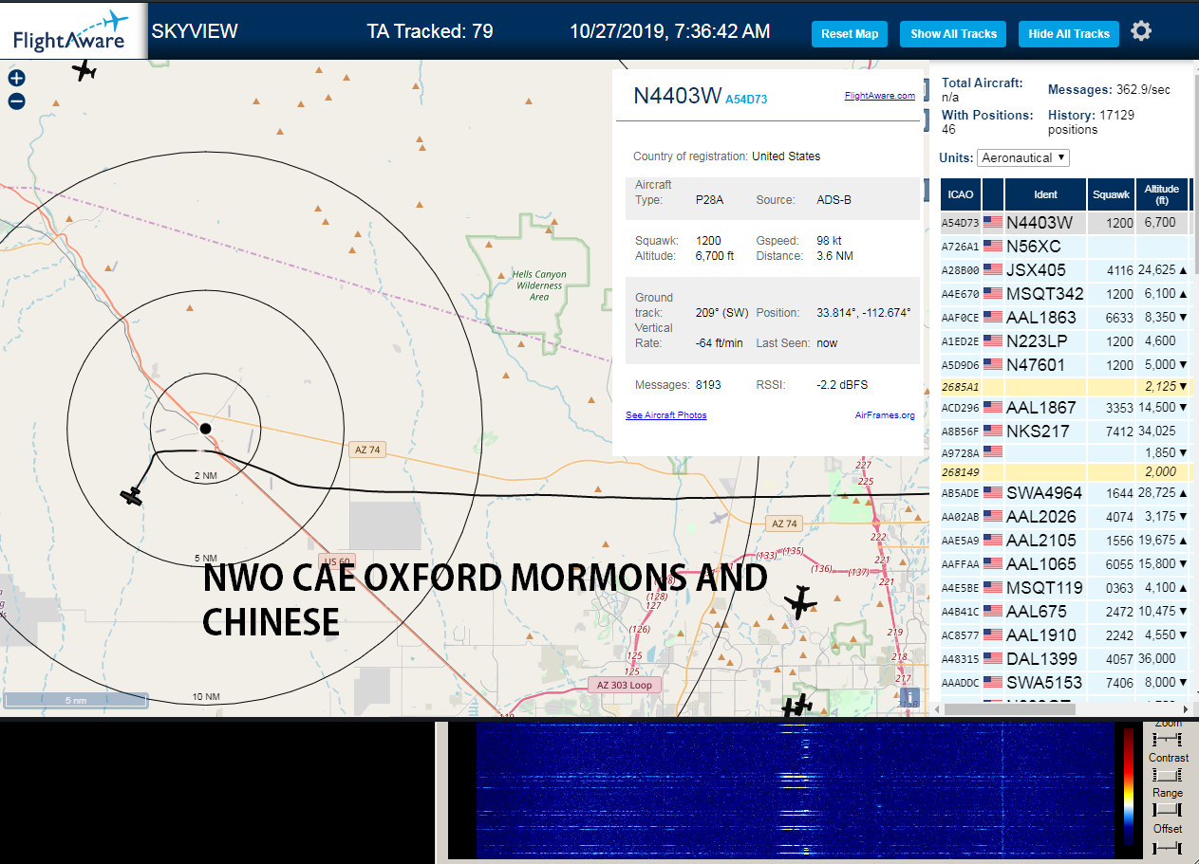Click the US flag in N223LP row

993,341
